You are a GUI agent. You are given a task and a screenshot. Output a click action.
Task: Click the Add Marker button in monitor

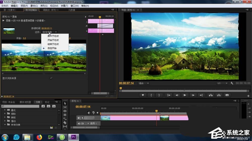point(143,95)
